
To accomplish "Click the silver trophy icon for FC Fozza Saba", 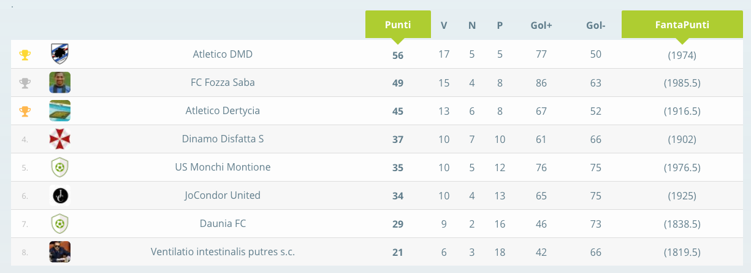I will [25, 83].
